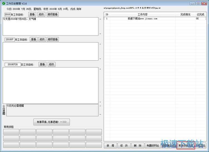This screenshot has width=209, height=152.
Task: Click 查看 beside 日工作目标
Action: point(42,64)
